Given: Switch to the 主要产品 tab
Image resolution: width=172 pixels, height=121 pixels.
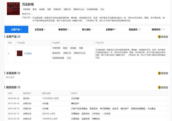Looking at the screenshot, I should 16,29.
